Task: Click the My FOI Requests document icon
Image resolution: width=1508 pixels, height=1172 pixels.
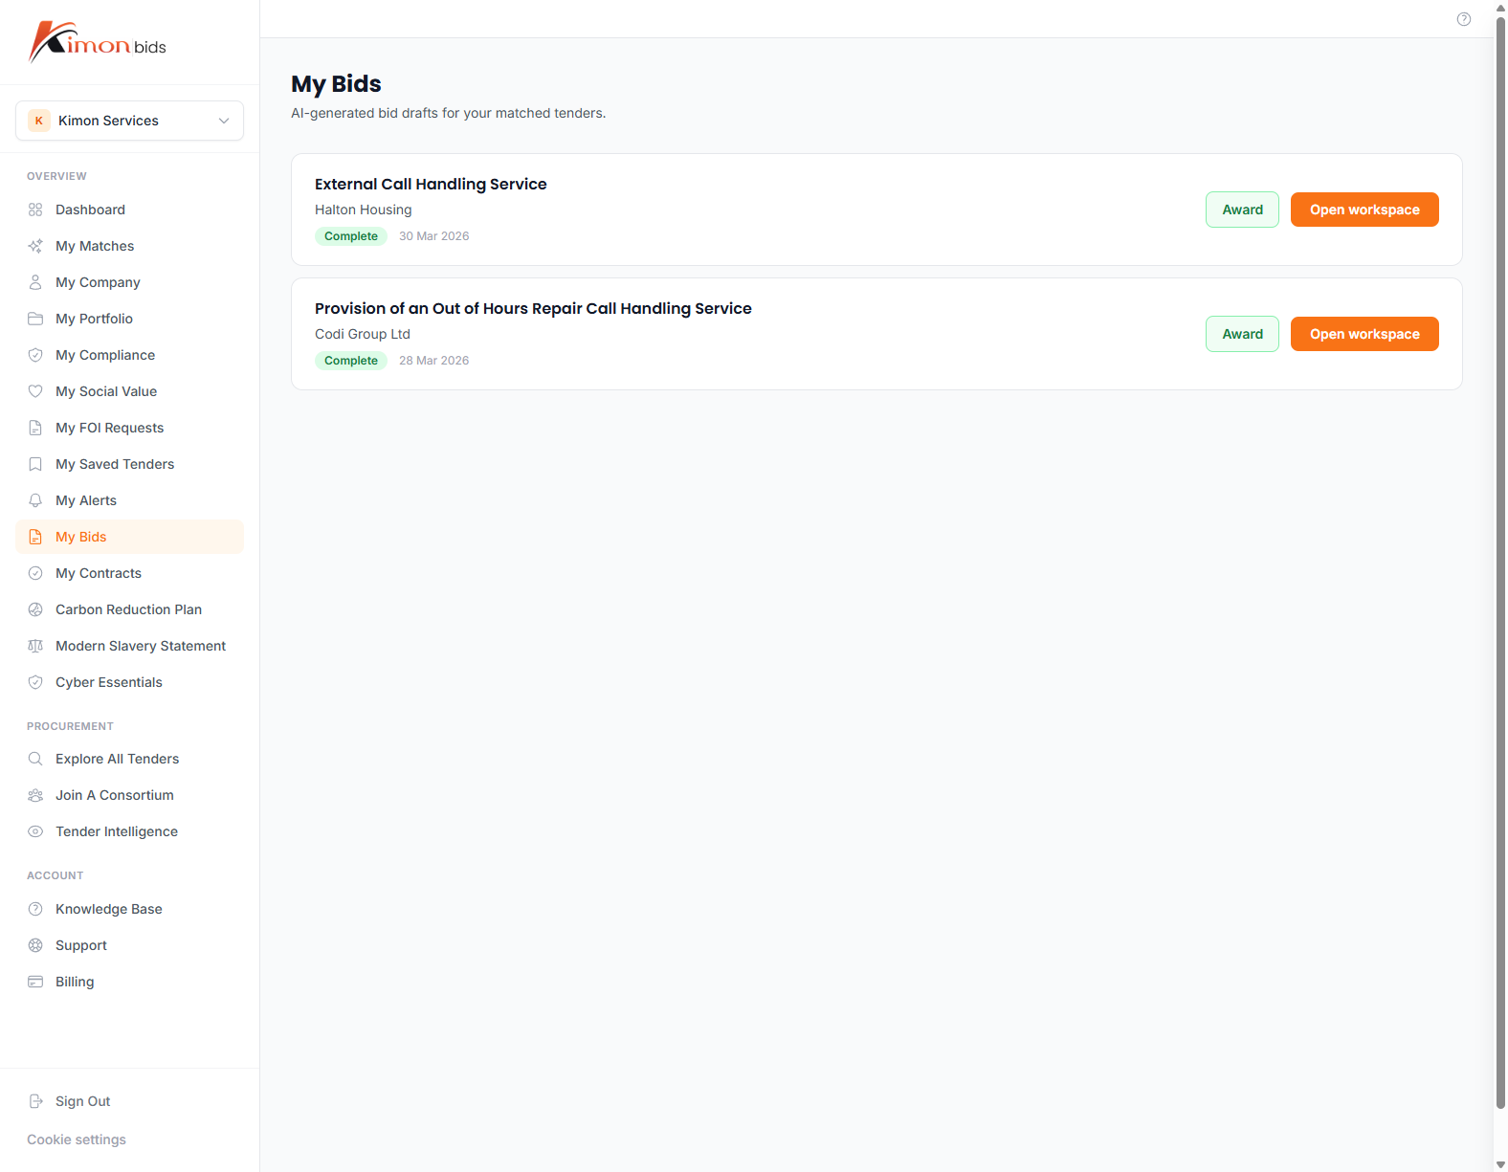Action: tap(35, 428)
